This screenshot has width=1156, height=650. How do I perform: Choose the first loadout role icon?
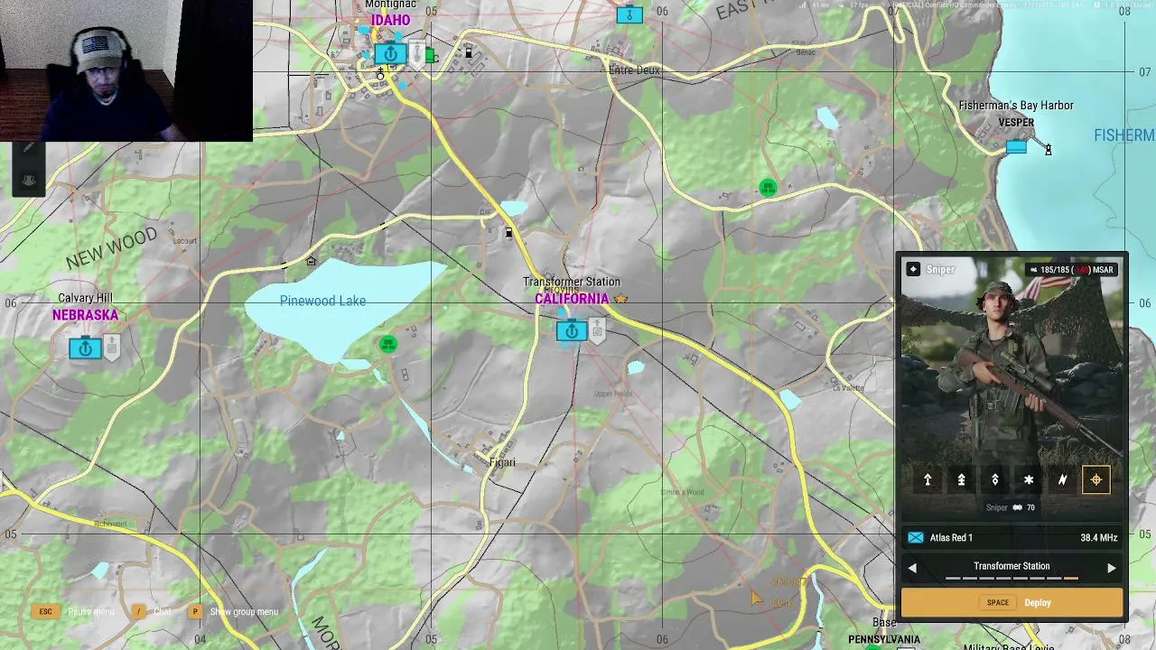coord(928,480)
